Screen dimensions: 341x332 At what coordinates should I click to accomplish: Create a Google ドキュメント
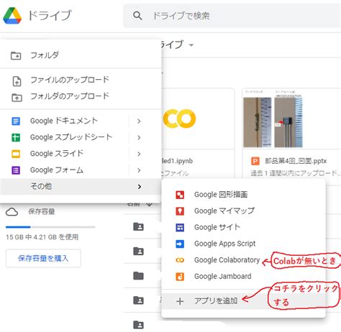click(64, 121)
